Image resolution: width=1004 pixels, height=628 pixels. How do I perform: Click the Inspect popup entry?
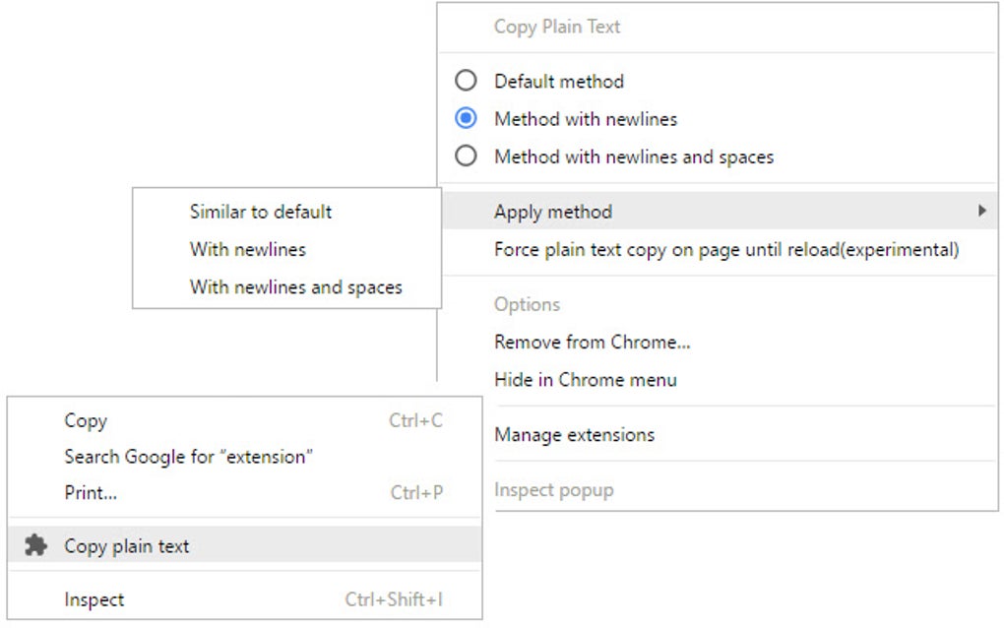pos(553,489)
